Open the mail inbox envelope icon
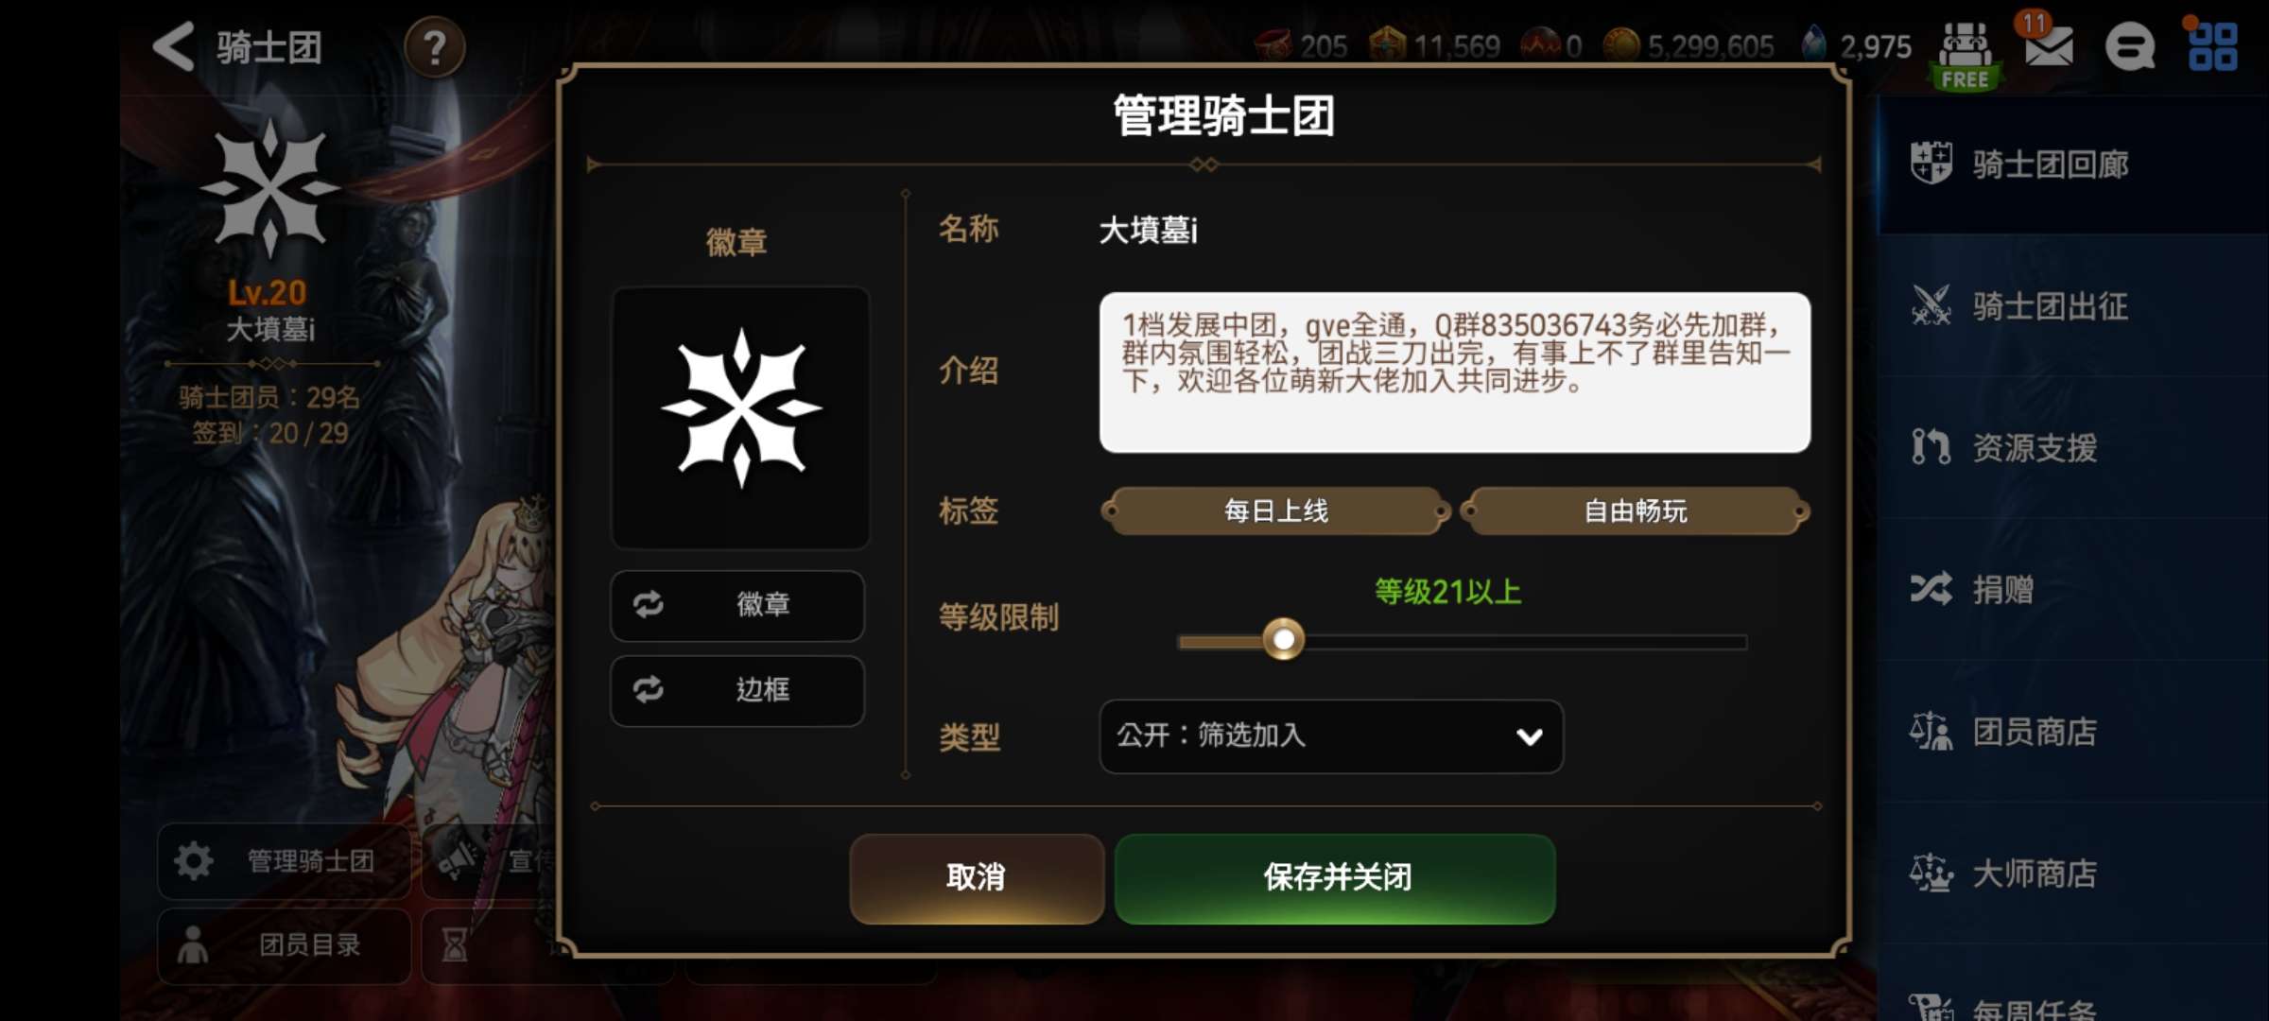2269x1021 pixels. coord(2049,44)
